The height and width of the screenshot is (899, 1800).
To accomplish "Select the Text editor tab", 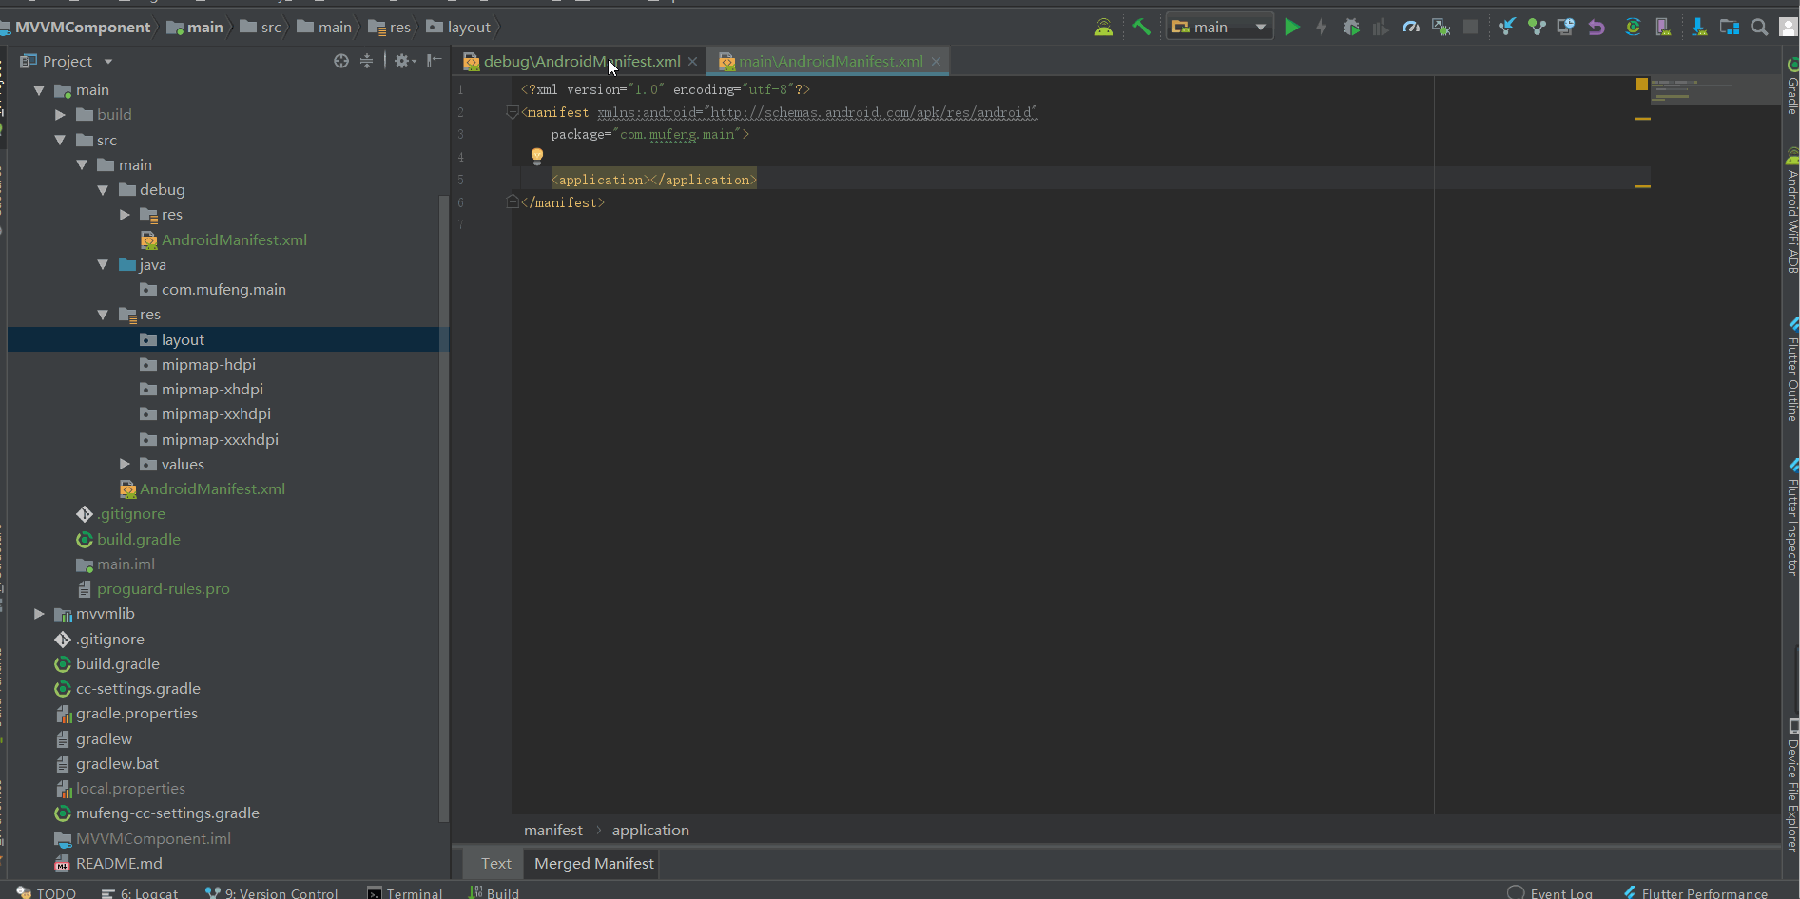I will pos(495,864).
